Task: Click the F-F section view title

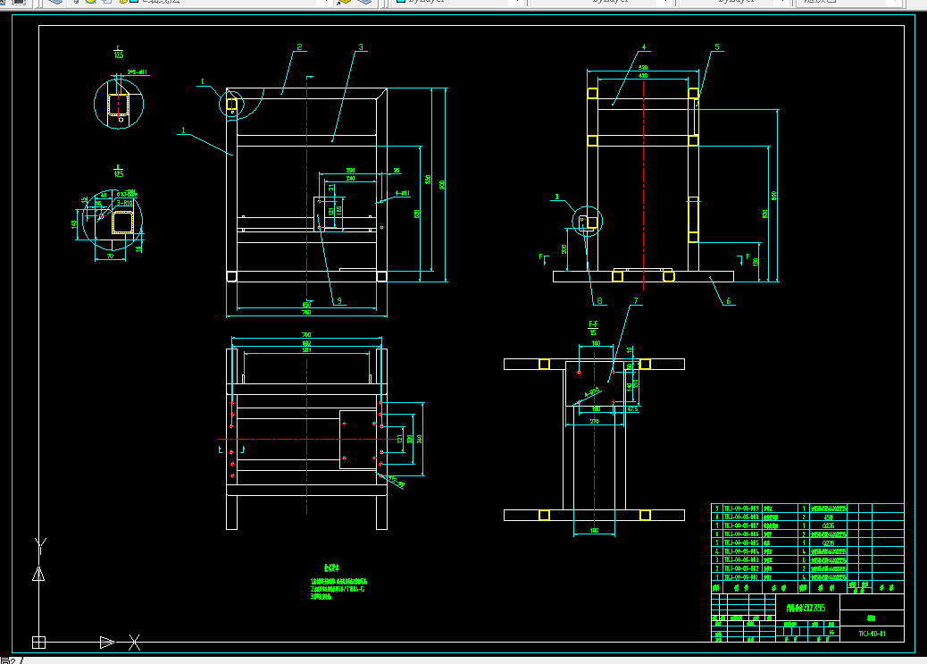Action: 593,324
